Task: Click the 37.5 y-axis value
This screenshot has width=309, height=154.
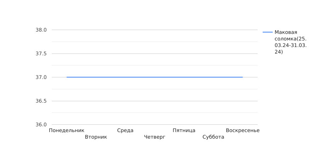Action: 41,54
